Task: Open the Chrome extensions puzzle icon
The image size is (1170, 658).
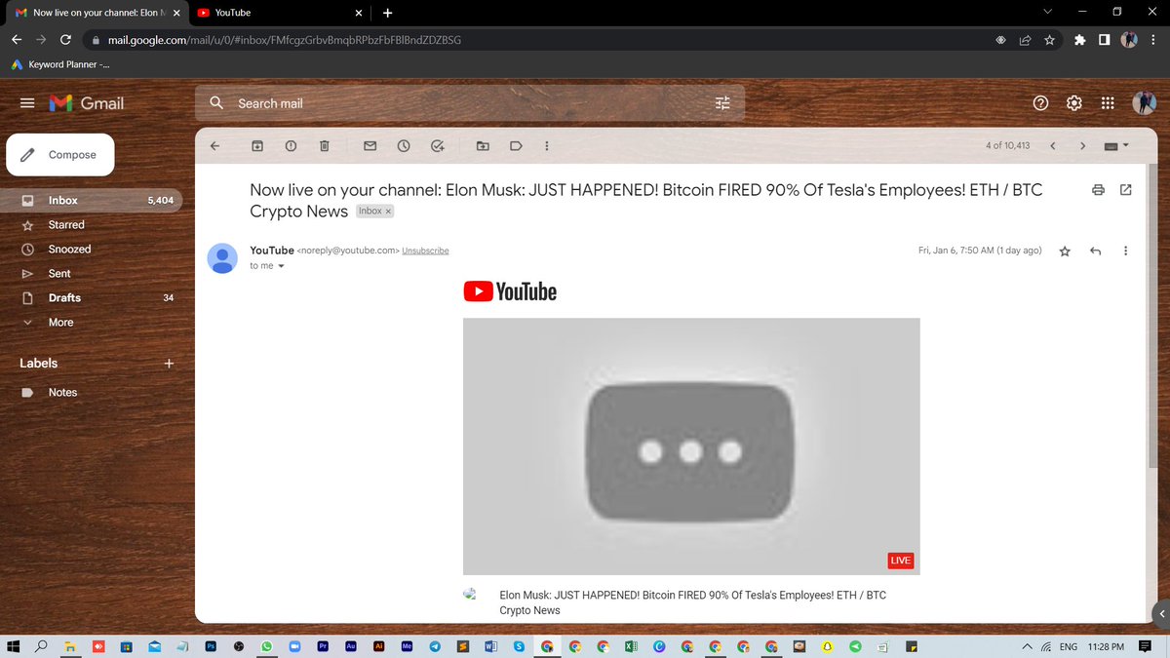Action: (1079, 40)
